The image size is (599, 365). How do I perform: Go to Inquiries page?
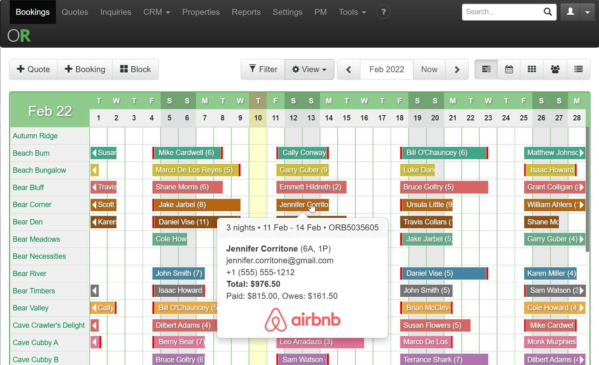coord(116,12)
